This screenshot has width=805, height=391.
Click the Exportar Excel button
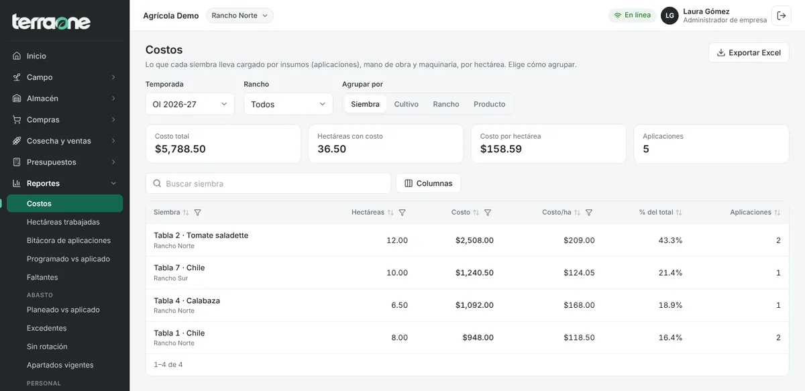pyautogui.click(x=749, y=52)
